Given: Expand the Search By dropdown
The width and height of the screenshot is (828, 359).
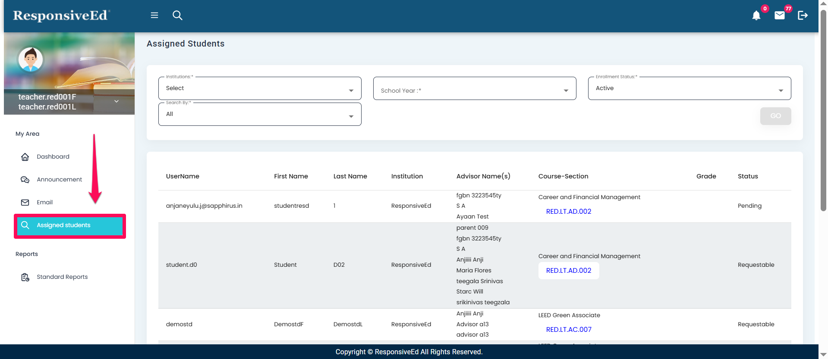Looking at the screenshot, I should click(x=259, y=115).
